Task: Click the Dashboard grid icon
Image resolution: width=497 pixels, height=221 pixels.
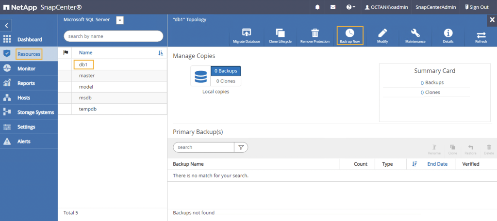Action: [7, 39]
